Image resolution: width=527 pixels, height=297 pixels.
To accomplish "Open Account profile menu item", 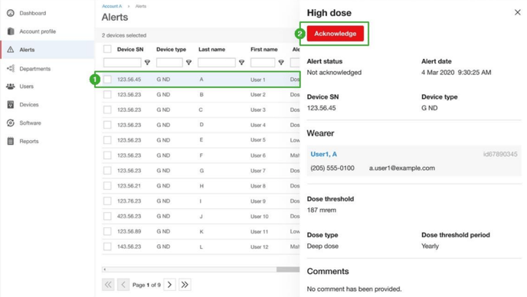I will (38, 31).
